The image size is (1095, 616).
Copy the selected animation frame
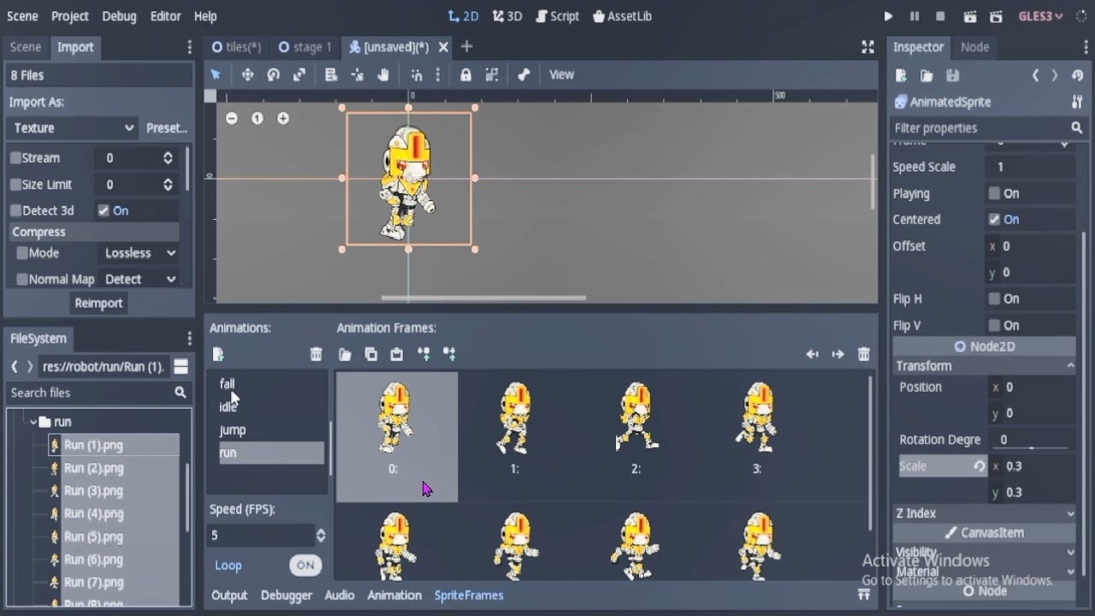(x=370, y=354)
